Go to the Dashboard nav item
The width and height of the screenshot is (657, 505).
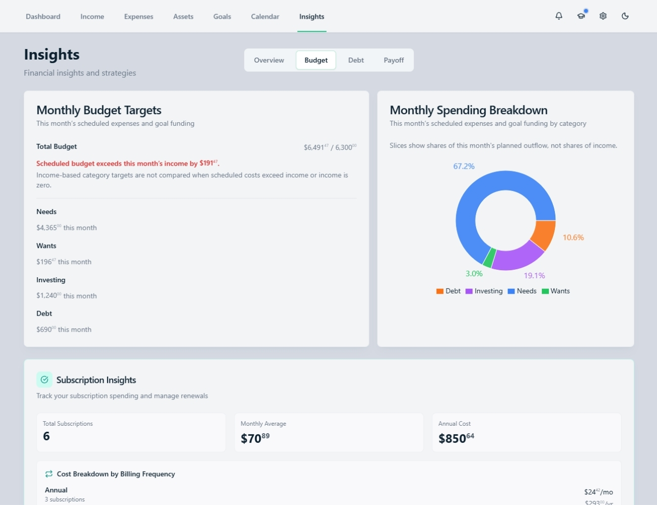43,17
